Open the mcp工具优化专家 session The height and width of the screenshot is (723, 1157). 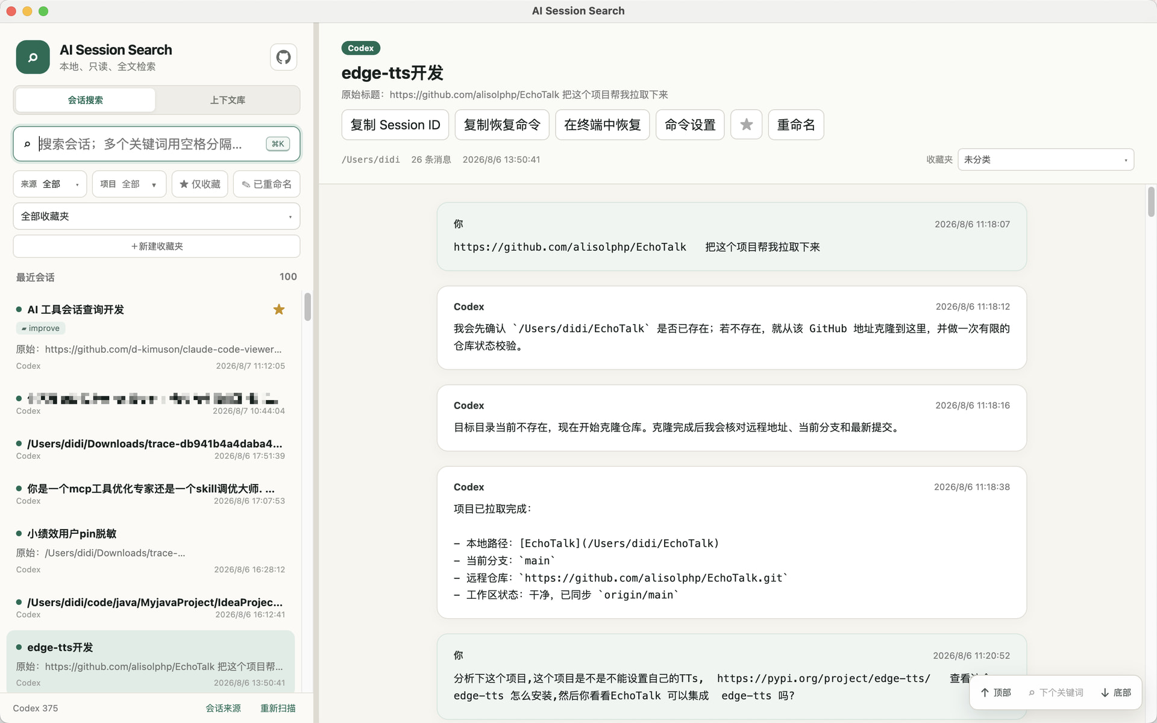pos(151,494)
